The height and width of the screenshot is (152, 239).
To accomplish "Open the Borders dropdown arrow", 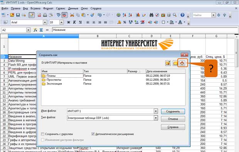I will click(168, 22).
